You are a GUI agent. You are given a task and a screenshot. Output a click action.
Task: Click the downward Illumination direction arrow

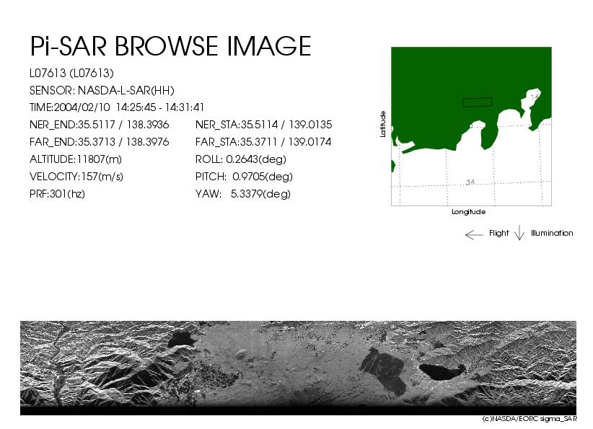519,233
